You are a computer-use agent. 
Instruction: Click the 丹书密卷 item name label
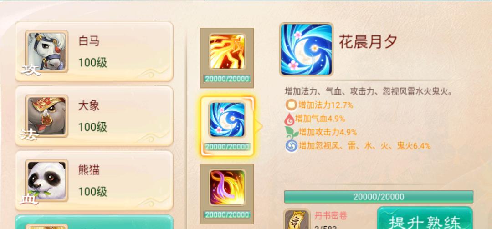click(331, 215)
